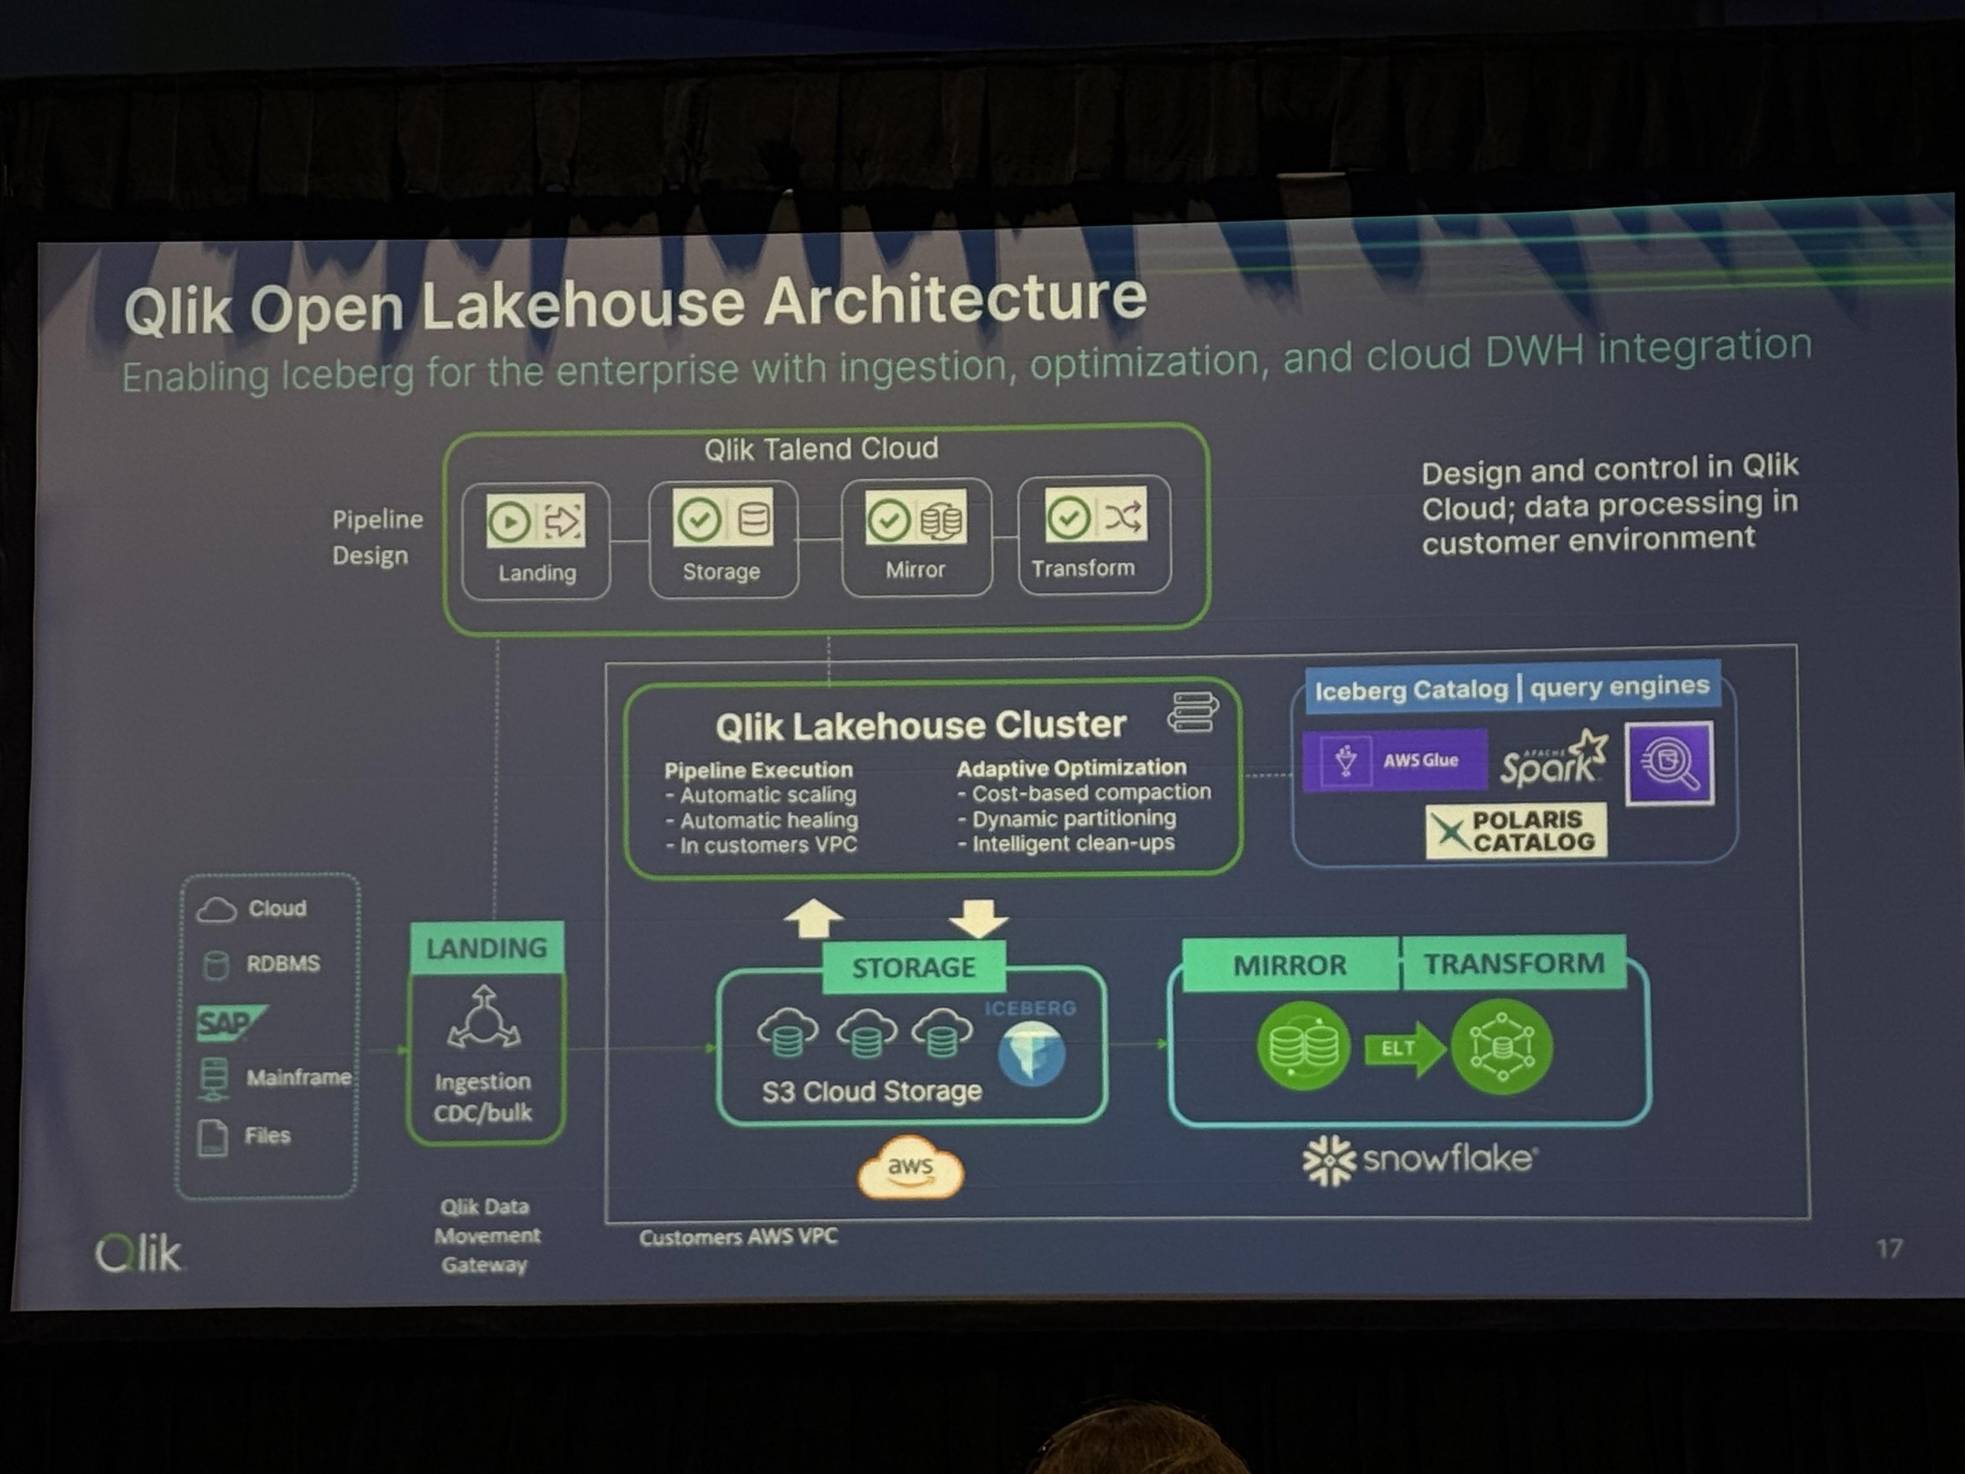Viewport: 1965px width, 1474px height.
Task: Click the STORAGE label tab
Action: pos(914,967)
